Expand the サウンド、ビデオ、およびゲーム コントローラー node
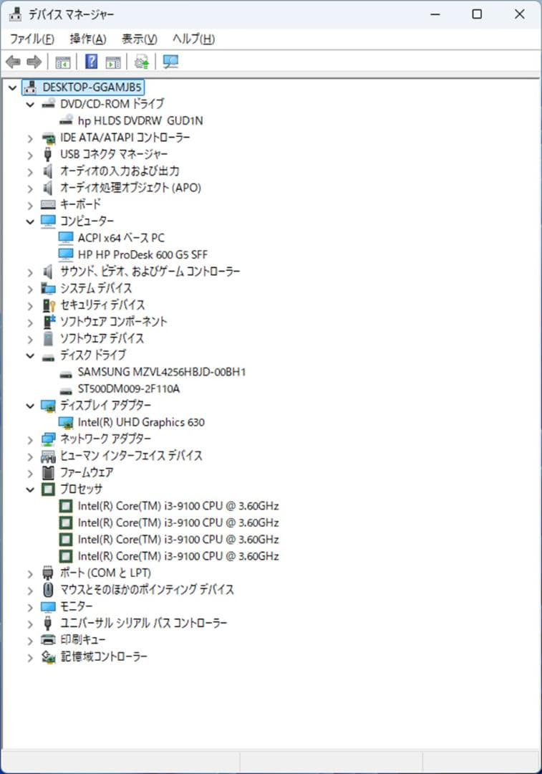The width and height of the screenshot is (542, 774). (30, 272)
